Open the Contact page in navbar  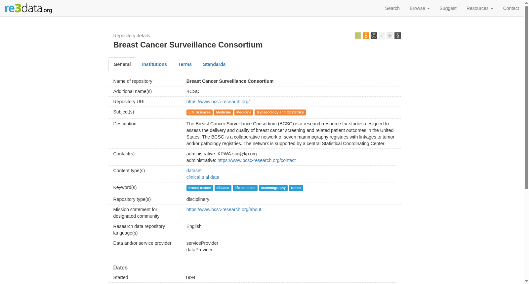coord(511,8)
